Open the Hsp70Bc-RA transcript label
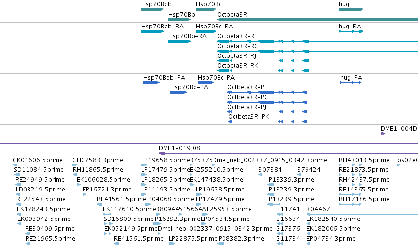This screenshot has height=246, width=418. [x=215, y=27]
